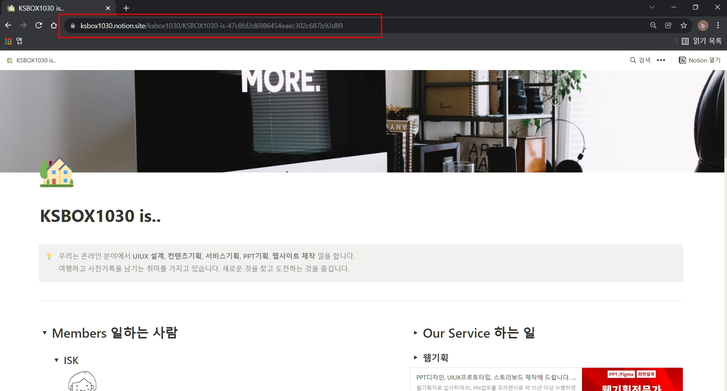Open the 앱 apps shortcut

[14, 41]
